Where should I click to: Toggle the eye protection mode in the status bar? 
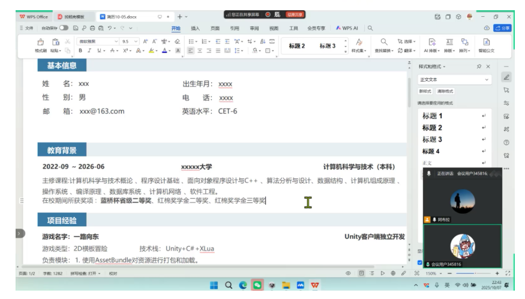[x=348, y=273]
